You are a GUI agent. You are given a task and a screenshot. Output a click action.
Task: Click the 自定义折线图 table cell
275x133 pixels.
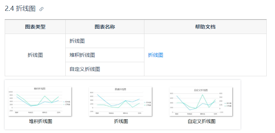click(x=105, y=69)
